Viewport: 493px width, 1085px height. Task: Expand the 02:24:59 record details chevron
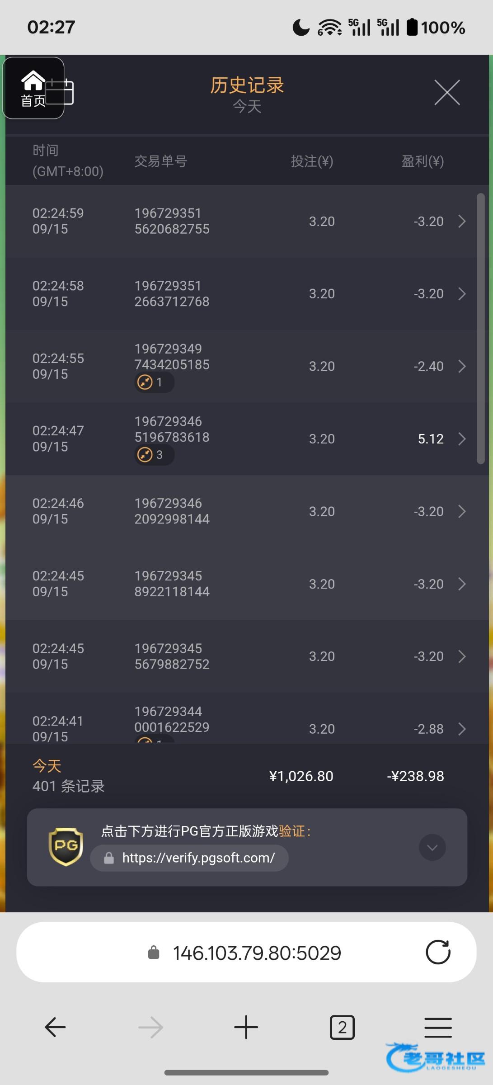[462, 222]
